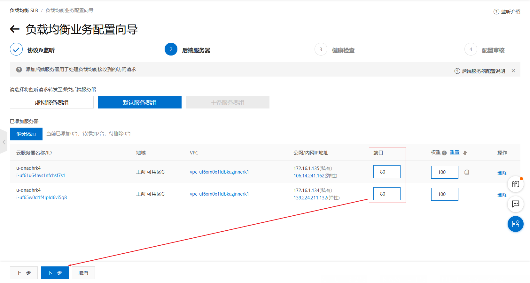Select step 4 配置审核
This screenshot has height=283, width=530.
tap(485, 50)
